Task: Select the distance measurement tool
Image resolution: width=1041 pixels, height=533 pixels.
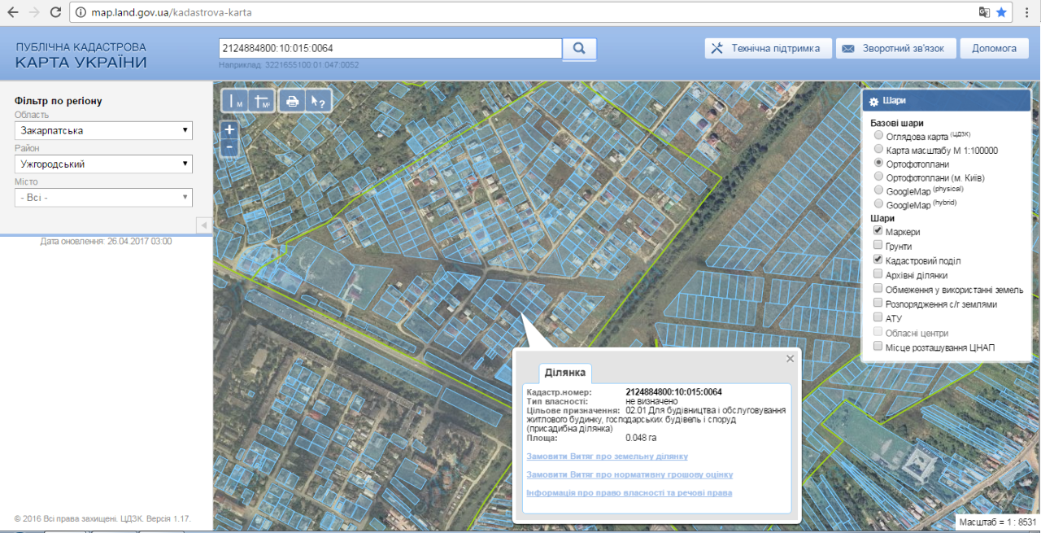Action: [x=236, y=101]
